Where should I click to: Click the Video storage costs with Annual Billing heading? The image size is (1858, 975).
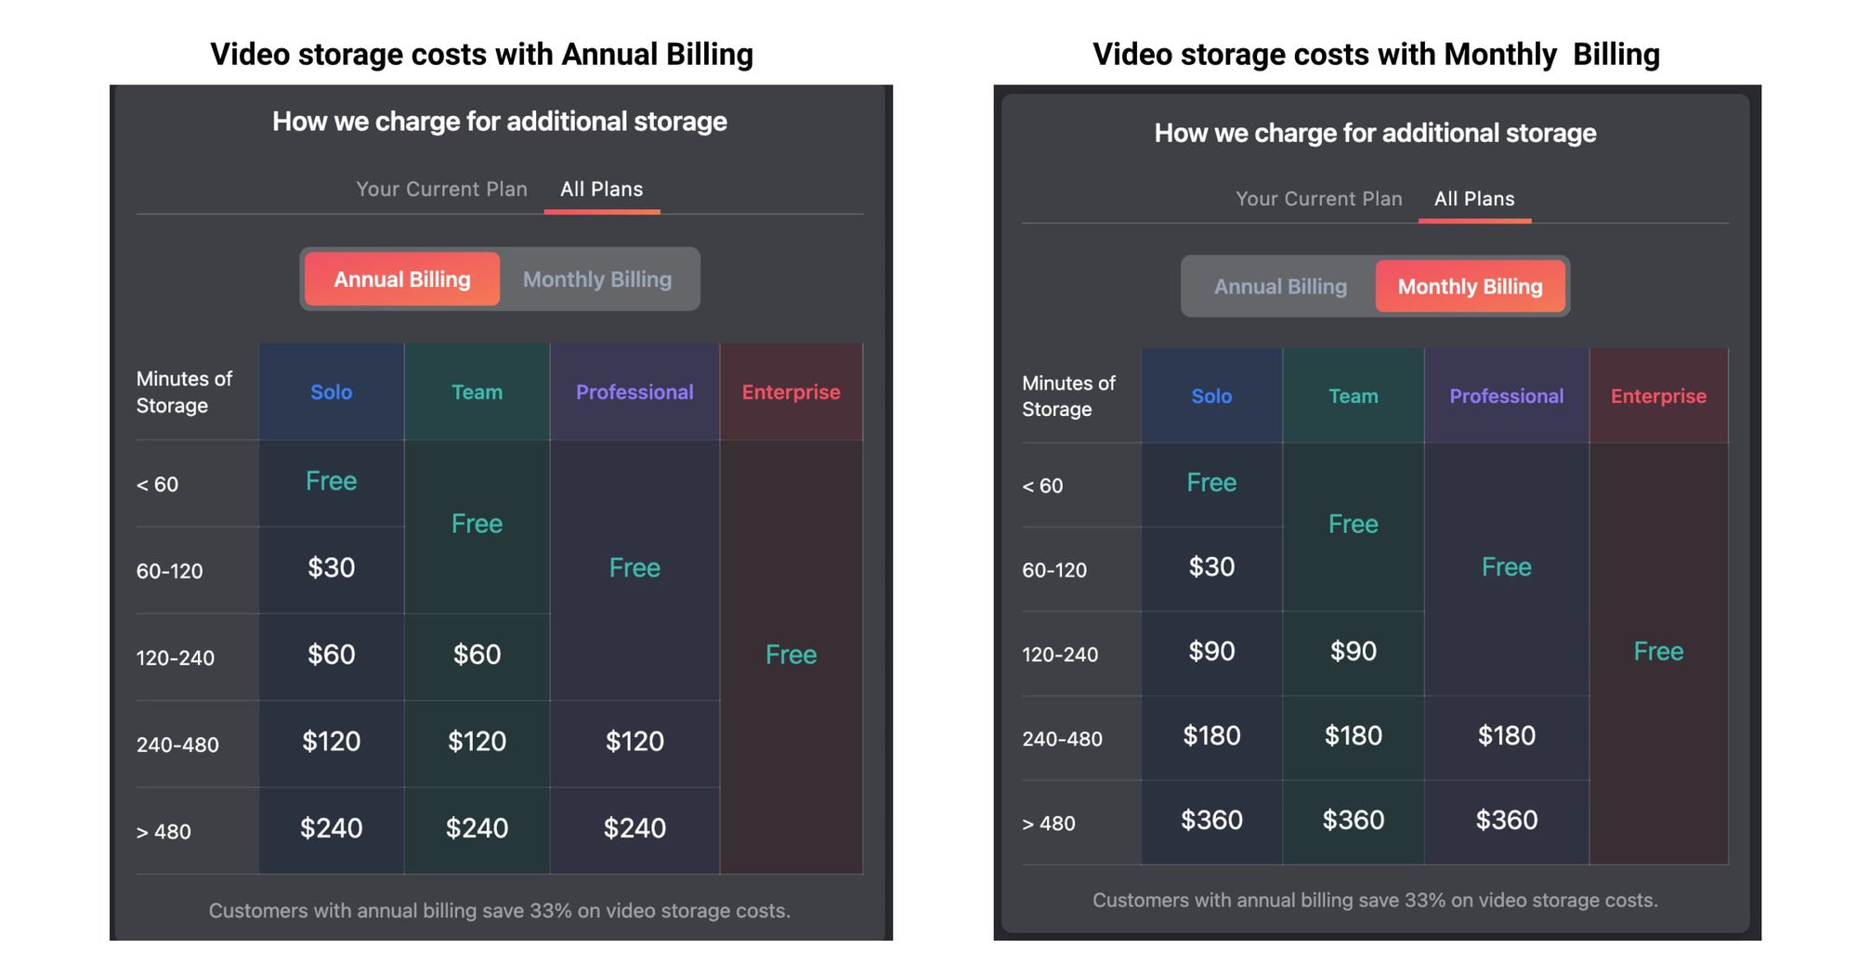(x=481, y=55)
